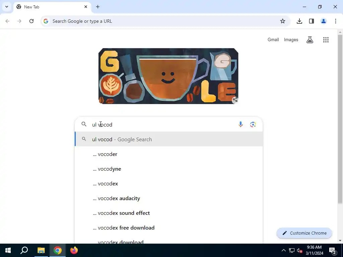Image resolution: width=343 pixels, height=257 pixels.
Task: Share the doodle via share icon
Action: [x=235, y=100]
